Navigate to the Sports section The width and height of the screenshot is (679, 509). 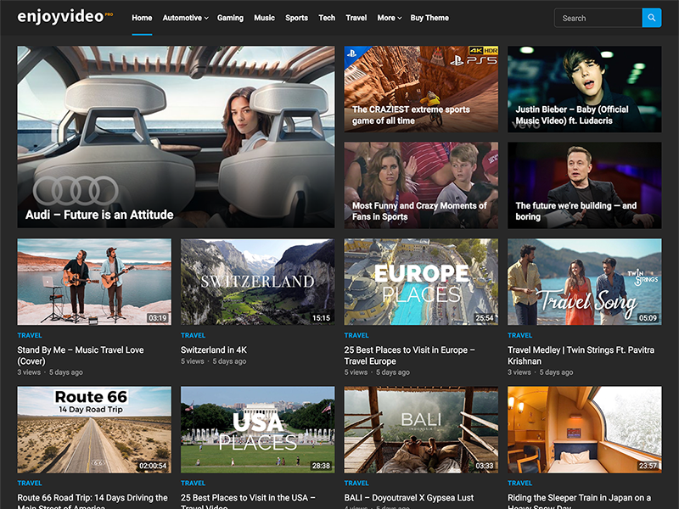296,17
